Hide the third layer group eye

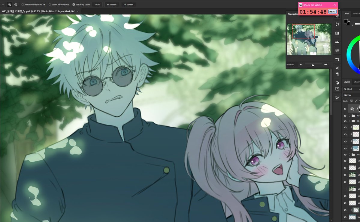[x=345, y=154]
